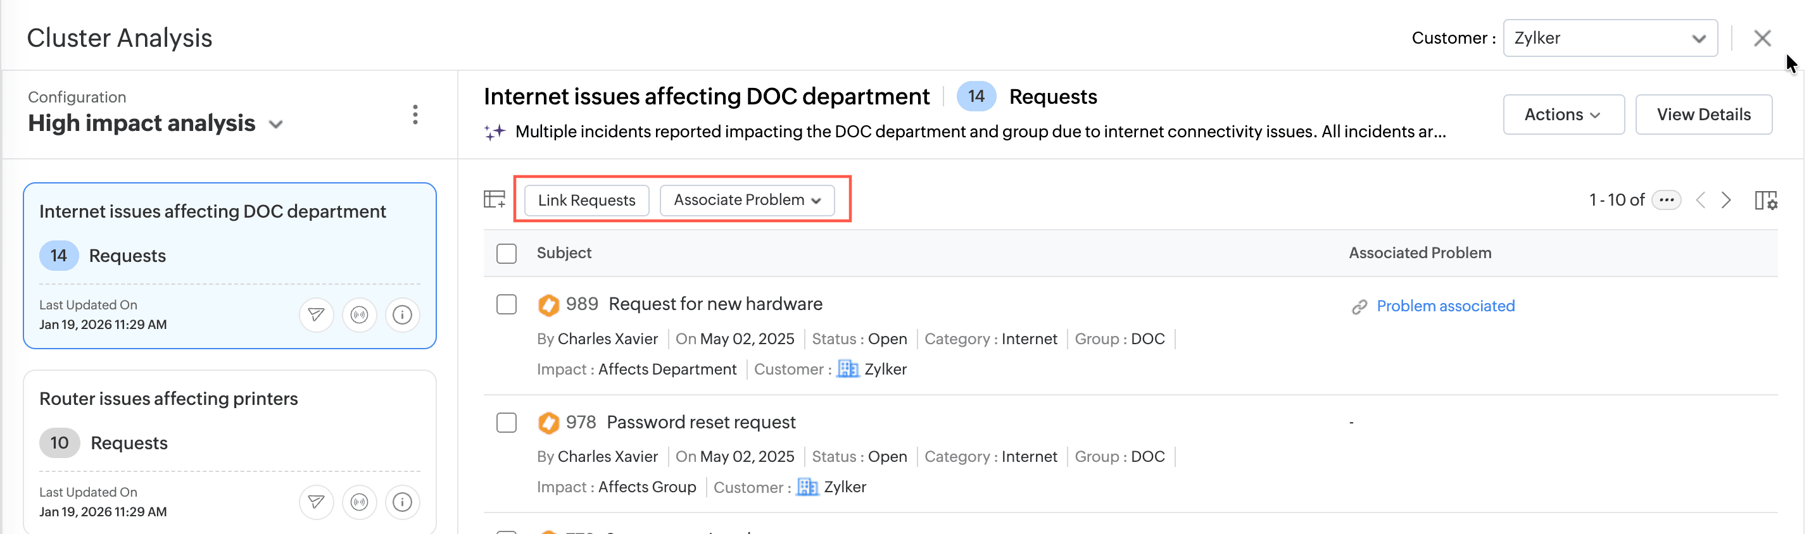Click the table view icon beside Link Requests
This screenshot has width=1816, height=534.
coord(494,199)
